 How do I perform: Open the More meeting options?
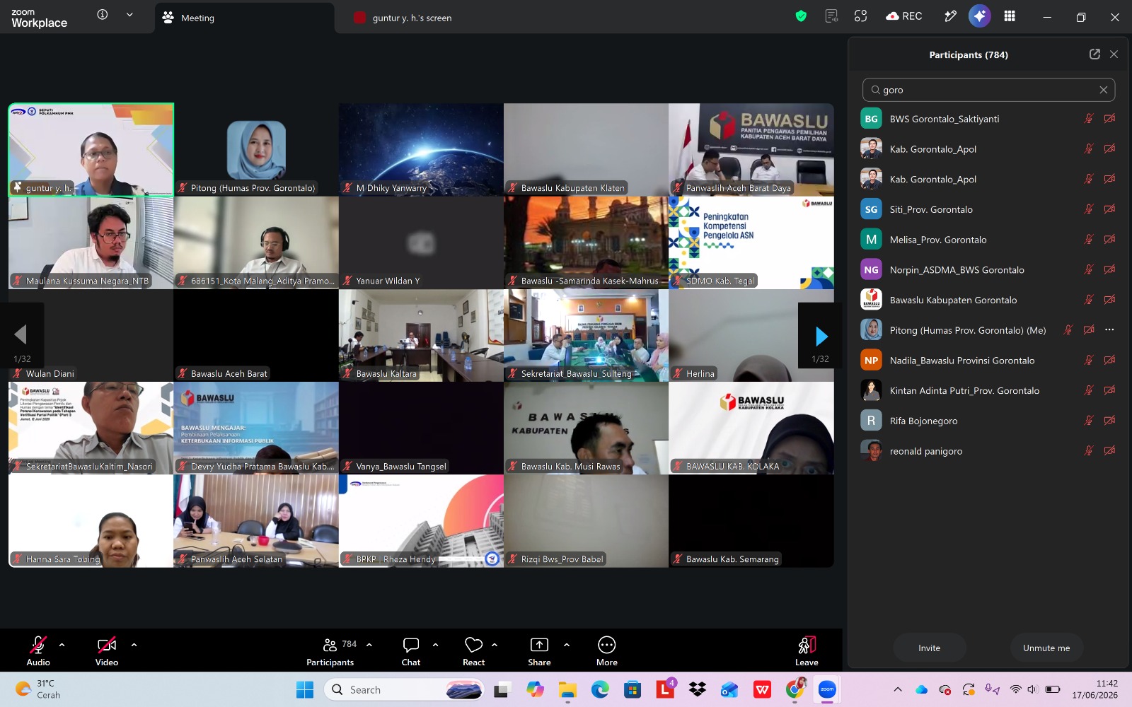(607, 650)
